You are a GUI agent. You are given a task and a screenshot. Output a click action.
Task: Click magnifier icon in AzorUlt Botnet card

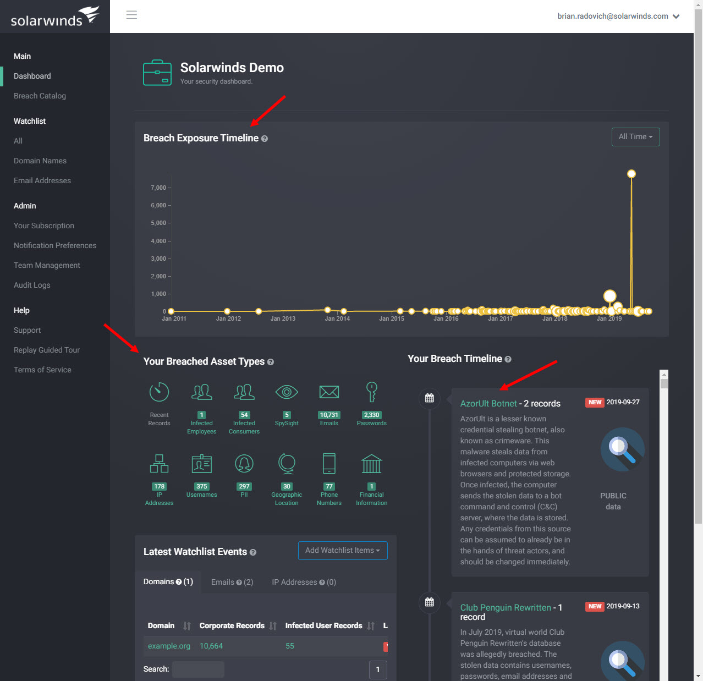622,449
